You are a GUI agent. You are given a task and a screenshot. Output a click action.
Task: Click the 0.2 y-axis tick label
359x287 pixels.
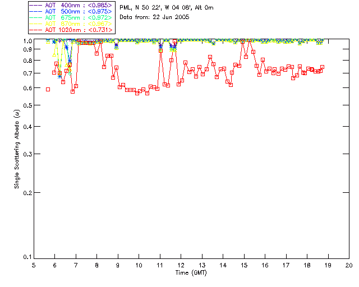tap(27, 193)
